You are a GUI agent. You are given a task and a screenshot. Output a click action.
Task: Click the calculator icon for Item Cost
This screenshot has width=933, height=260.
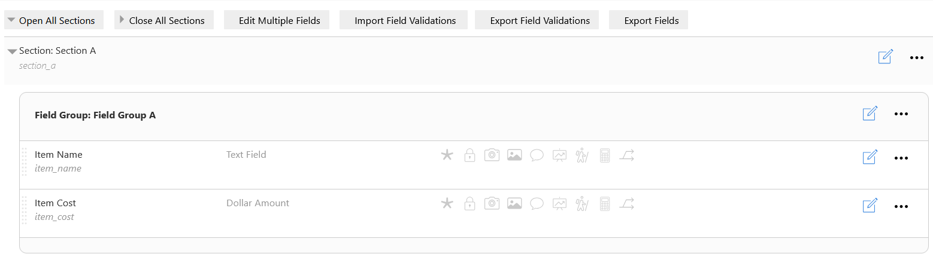pyautogui.click(x=605, y=204)
